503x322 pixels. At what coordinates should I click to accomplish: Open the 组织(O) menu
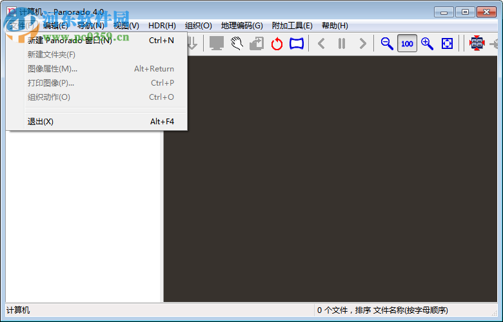[x=198, y=26]
